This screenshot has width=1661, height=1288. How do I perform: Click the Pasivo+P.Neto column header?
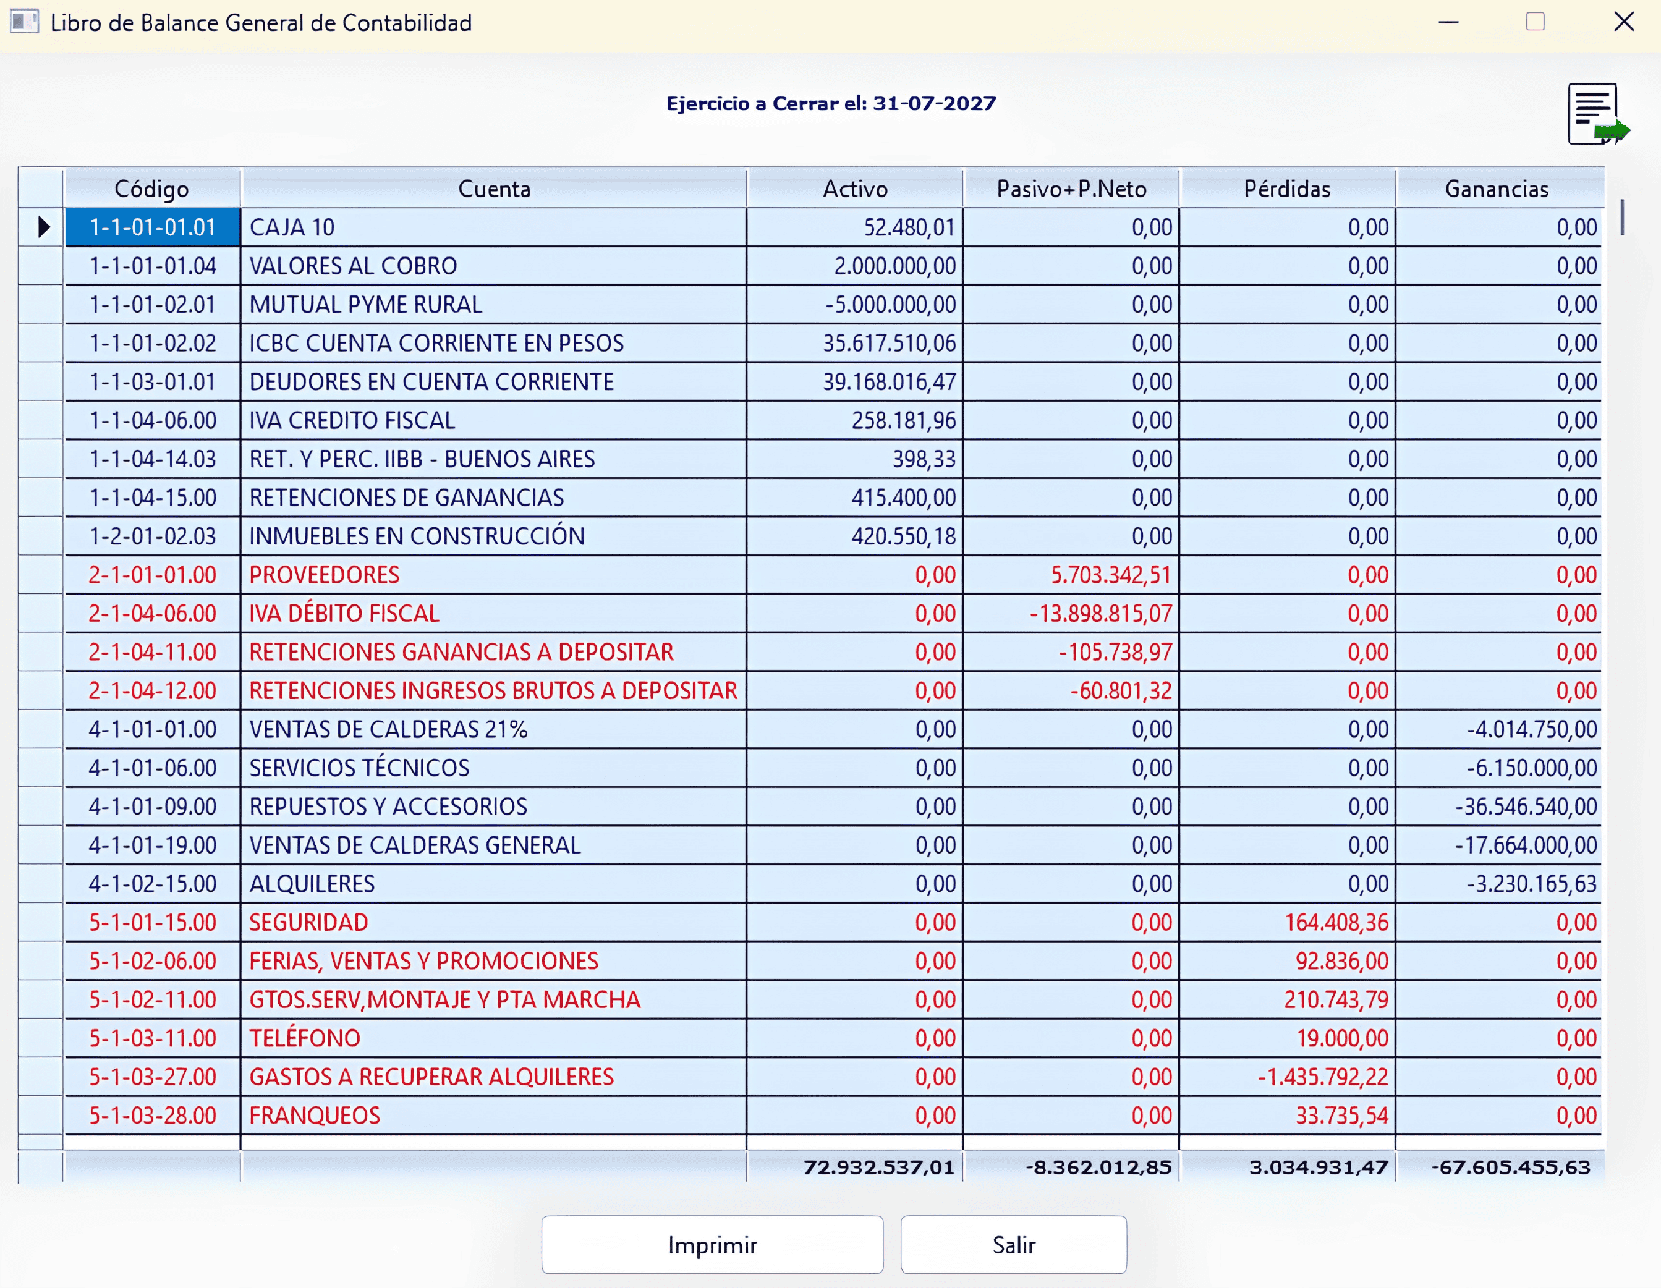pos(1071,189)
